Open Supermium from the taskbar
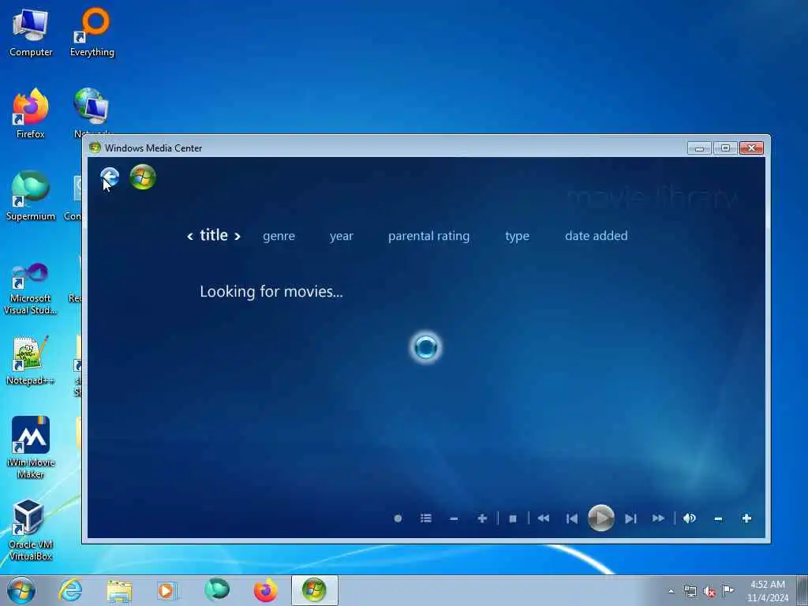The width and height of the screenshot is (808, 606). point(216,590)
